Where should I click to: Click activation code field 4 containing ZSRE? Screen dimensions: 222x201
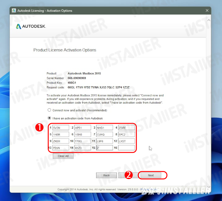126,128
